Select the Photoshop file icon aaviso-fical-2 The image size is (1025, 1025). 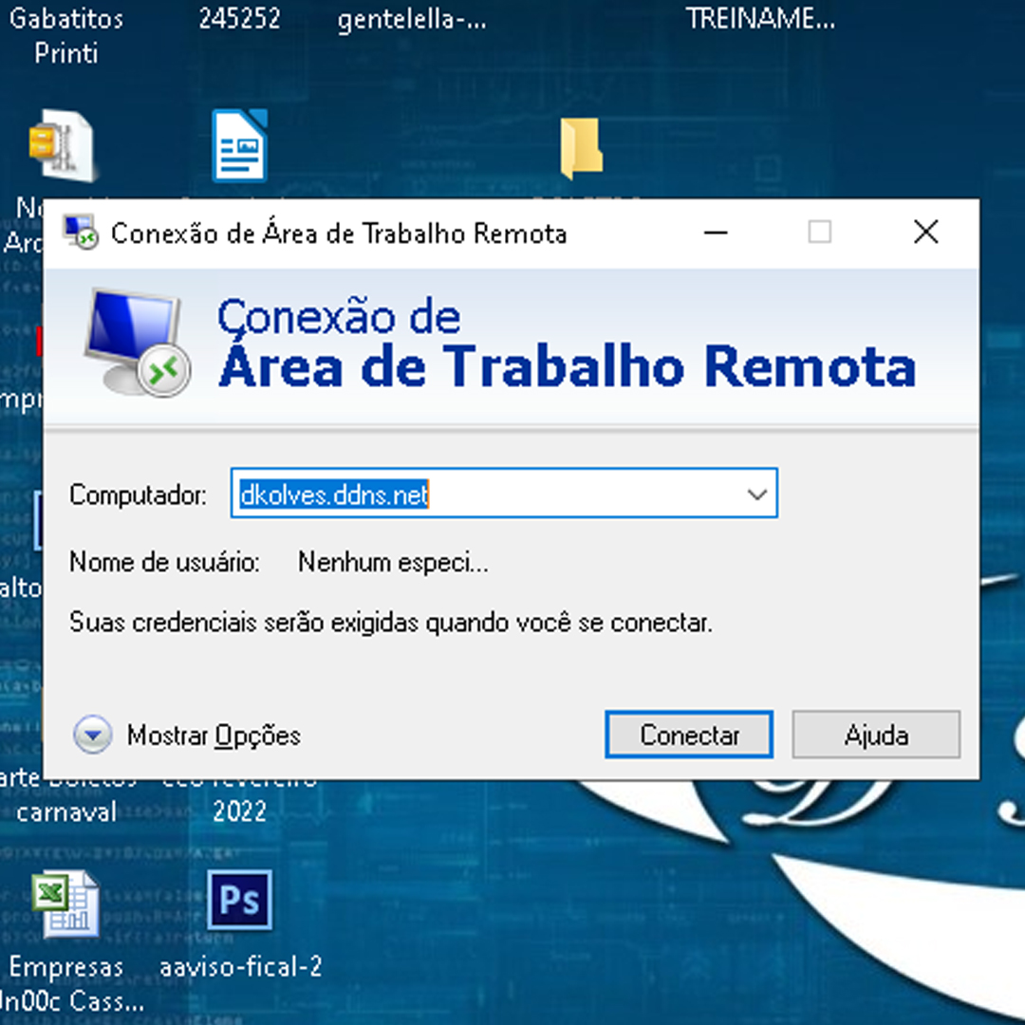point(240,901)
